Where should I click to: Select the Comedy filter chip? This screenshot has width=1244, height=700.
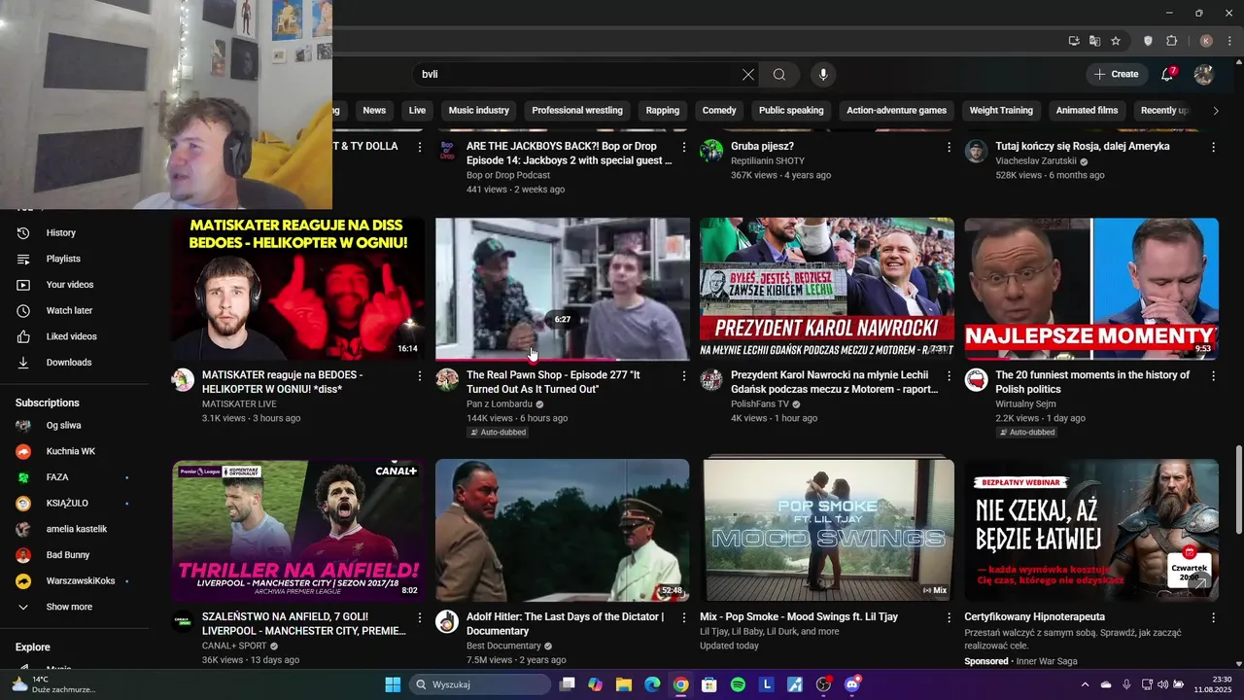pos(719,111)
